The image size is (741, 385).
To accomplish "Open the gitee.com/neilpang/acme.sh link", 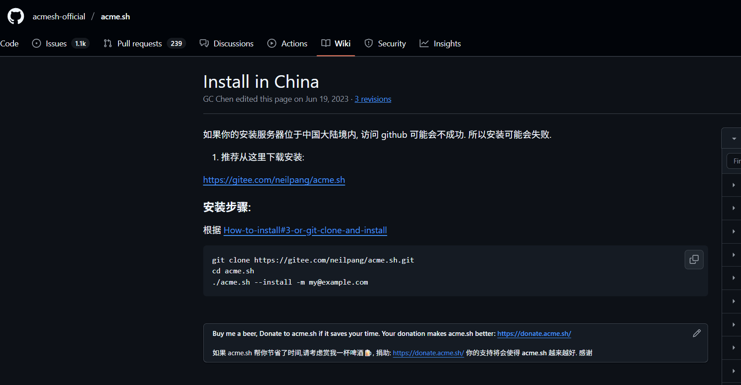I will point(274,180).
